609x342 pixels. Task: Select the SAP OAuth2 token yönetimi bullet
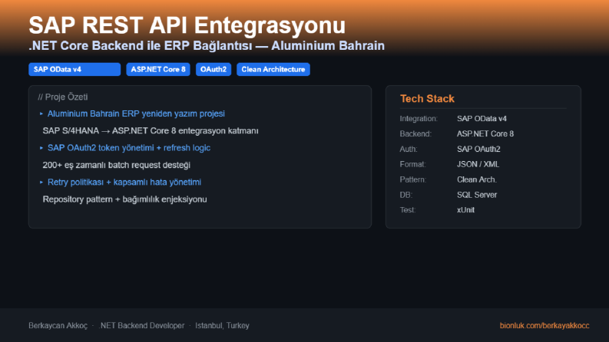[x=129, y=148]
